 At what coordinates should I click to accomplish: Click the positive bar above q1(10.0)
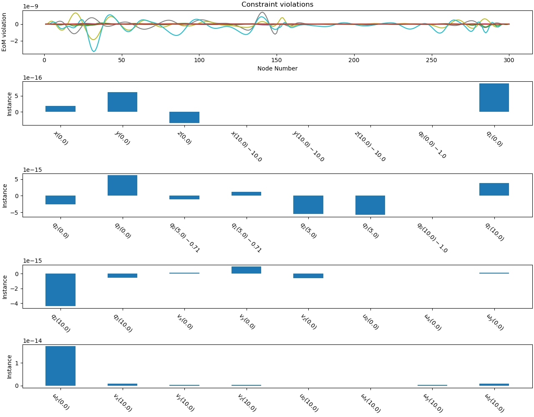point(494,189)
